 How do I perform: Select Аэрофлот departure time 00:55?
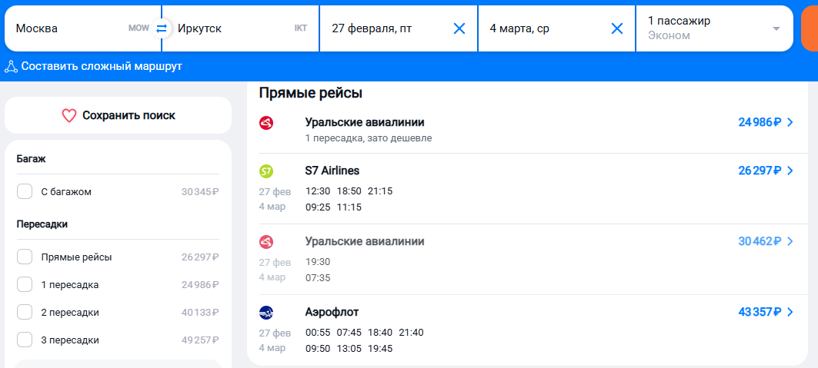(318, 333)
